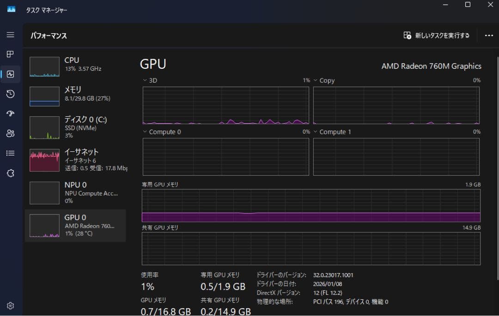Collapse the Compute 1 section

pos(316,132)
